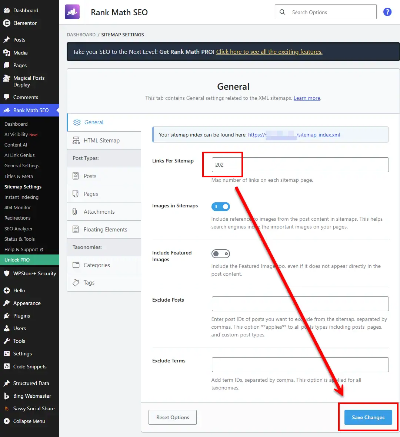Viewport: 400px width, 437px height.
Task: Click the Users person icon
Action: pos(7,328)
